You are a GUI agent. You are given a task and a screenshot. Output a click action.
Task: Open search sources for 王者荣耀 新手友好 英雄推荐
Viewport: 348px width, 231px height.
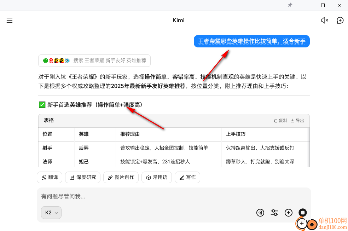tap(94, 60)
